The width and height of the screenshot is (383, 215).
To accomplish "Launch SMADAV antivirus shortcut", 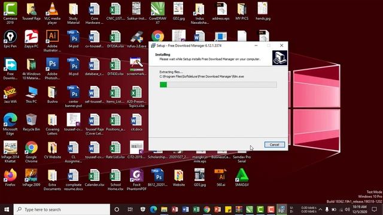I will tap(242, 177).
